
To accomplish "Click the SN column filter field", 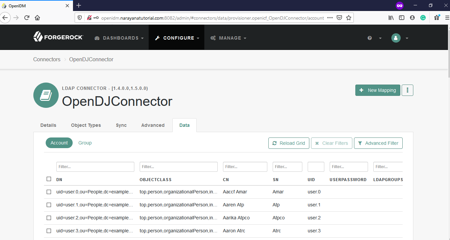I will tap(287, 167).
